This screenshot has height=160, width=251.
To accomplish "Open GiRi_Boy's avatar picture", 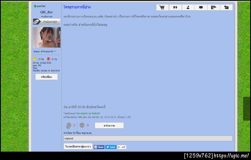I will pyautogui.click(x=47, y=37).
